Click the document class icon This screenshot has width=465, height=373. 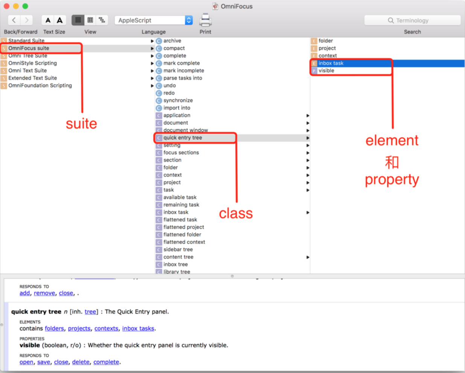tap(159, 123)
